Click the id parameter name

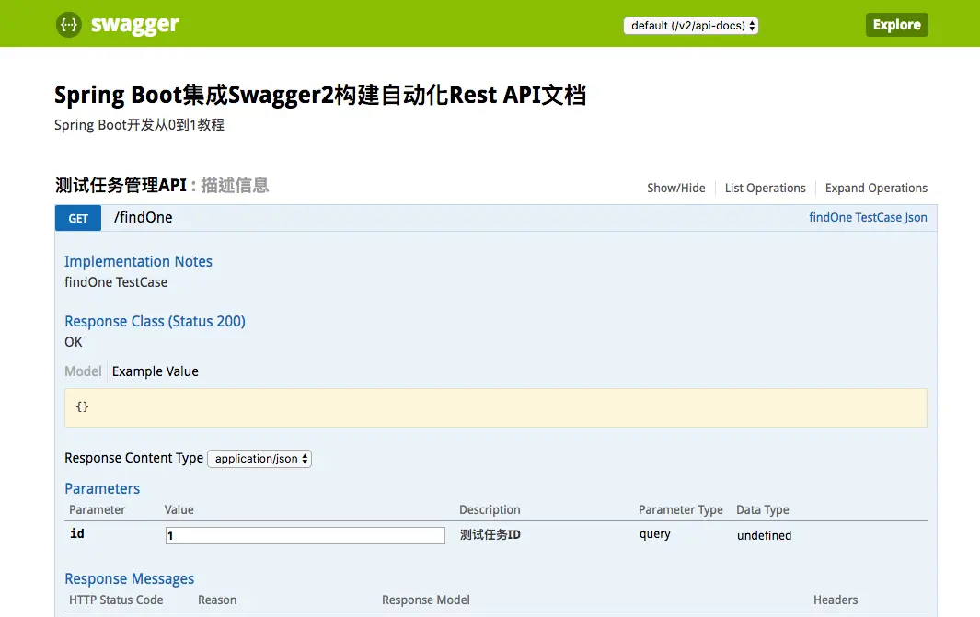[x=77, y=533]
